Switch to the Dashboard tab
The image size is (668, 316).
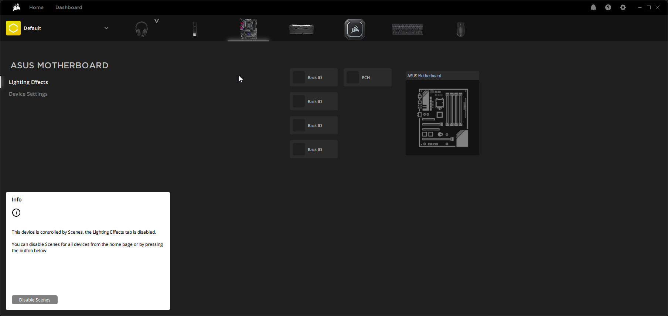point(69,7)
